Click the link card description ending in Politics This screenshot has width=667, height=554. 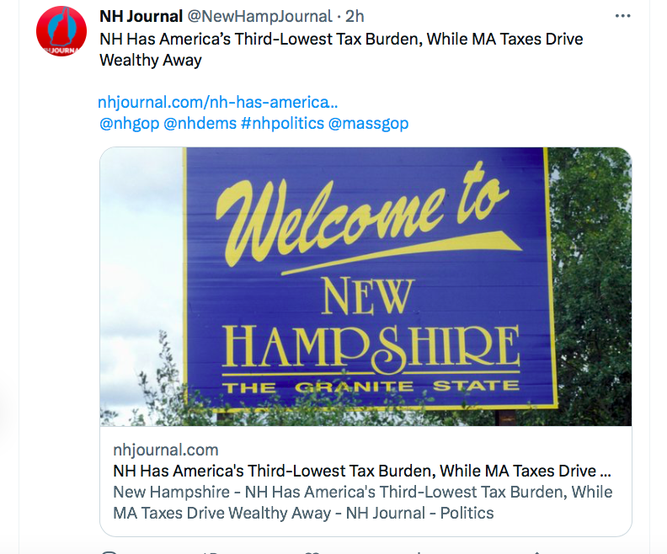[362, 502]
